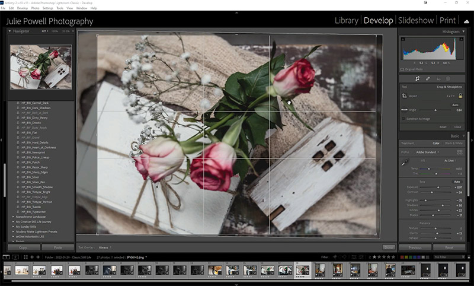Click the Angle slider handle
The height and width of the screenshot is (286, 474).
pos(435,110)
